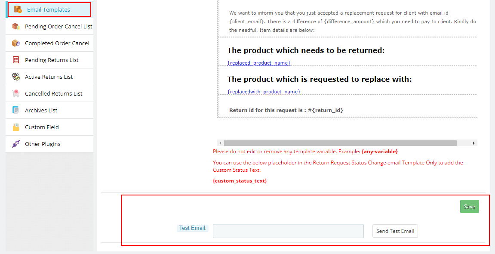Click the {replacedwith_product_name} link
495x254 pixels.
point(264,92)
